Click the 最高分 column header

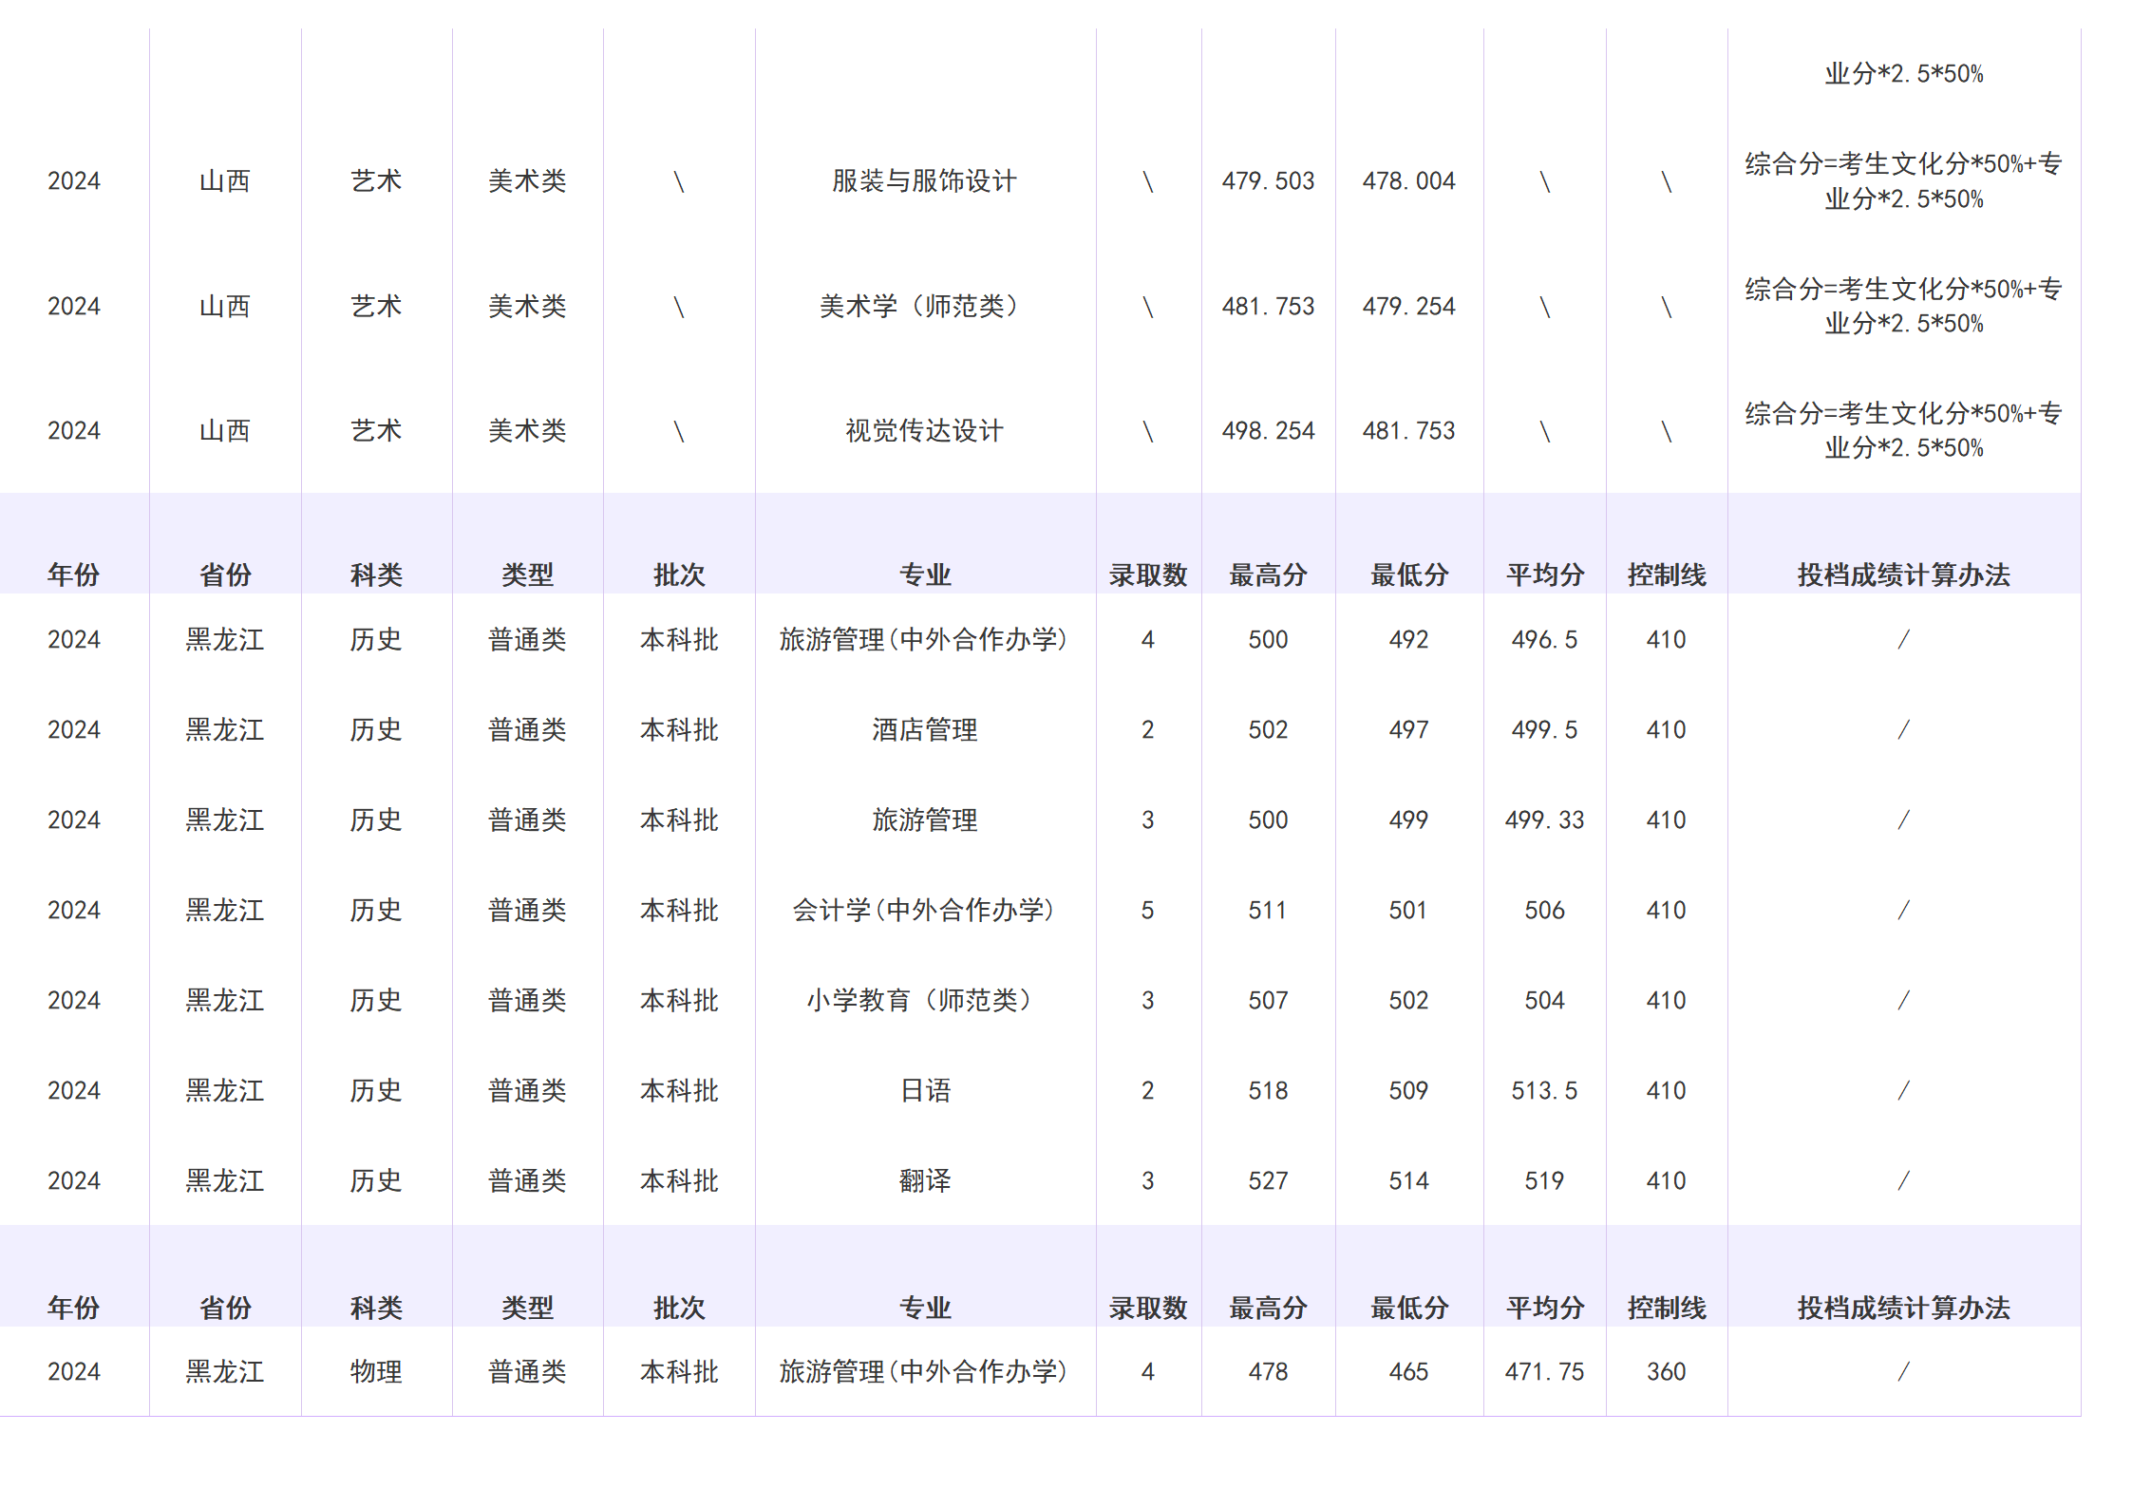click(x=1270, y=574)
